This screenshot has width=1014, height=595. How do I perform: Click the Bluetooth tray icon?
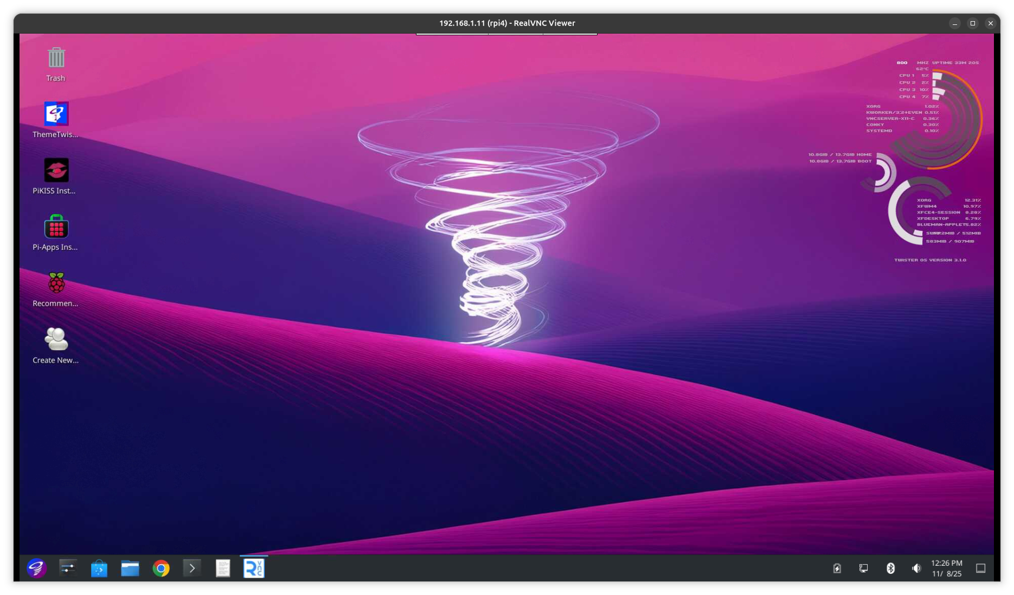[x=890, y=568]
